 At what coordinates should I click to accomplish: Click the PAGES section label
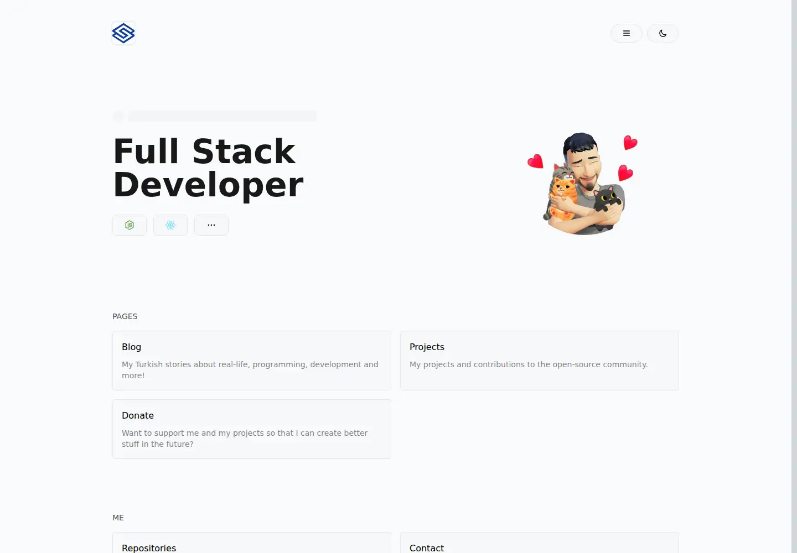tap(125, 316)
